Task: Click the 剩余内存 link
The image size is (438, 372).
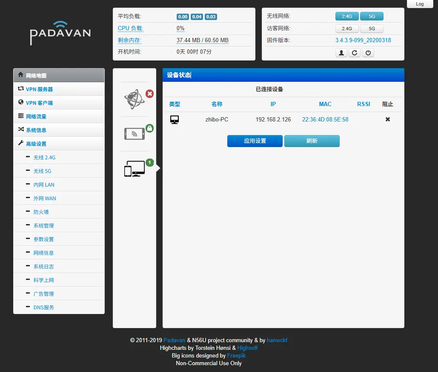Action: pyautogui.click(x=129, y=40)
